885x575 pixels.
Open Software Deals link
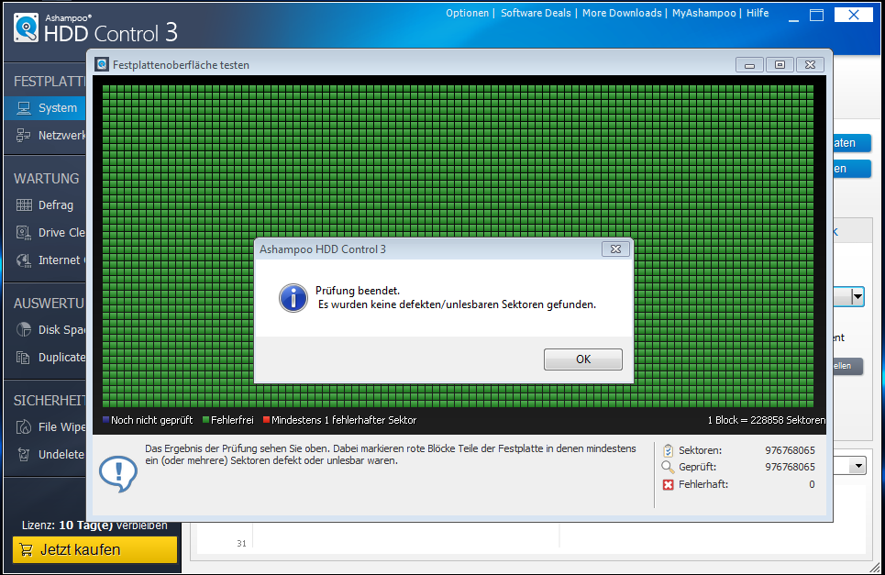[x=536, y=13]
